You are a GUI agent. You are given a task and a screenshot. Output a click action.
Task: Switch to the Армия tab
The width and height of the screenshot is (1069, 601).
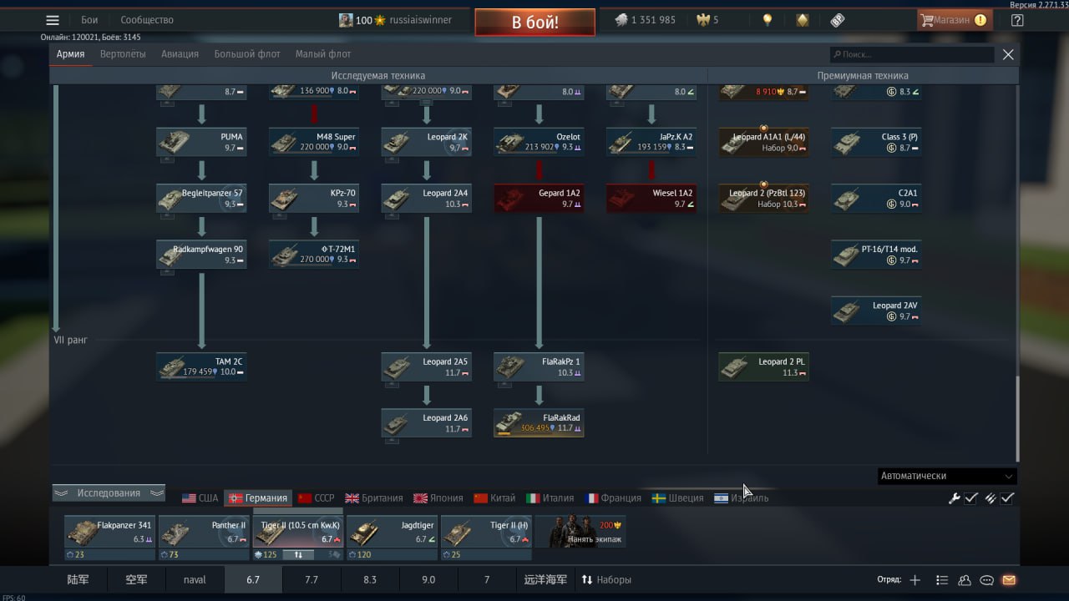[x=70, y=54]
